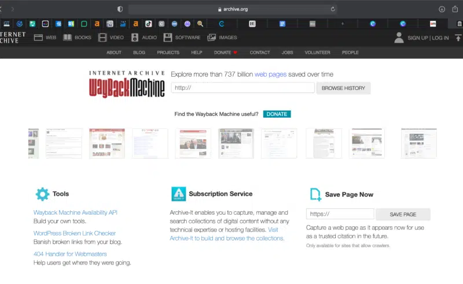Click the upload arrow icon in the top bar
The height and width of the screenshot is (284, 463).
coord(458,38)
